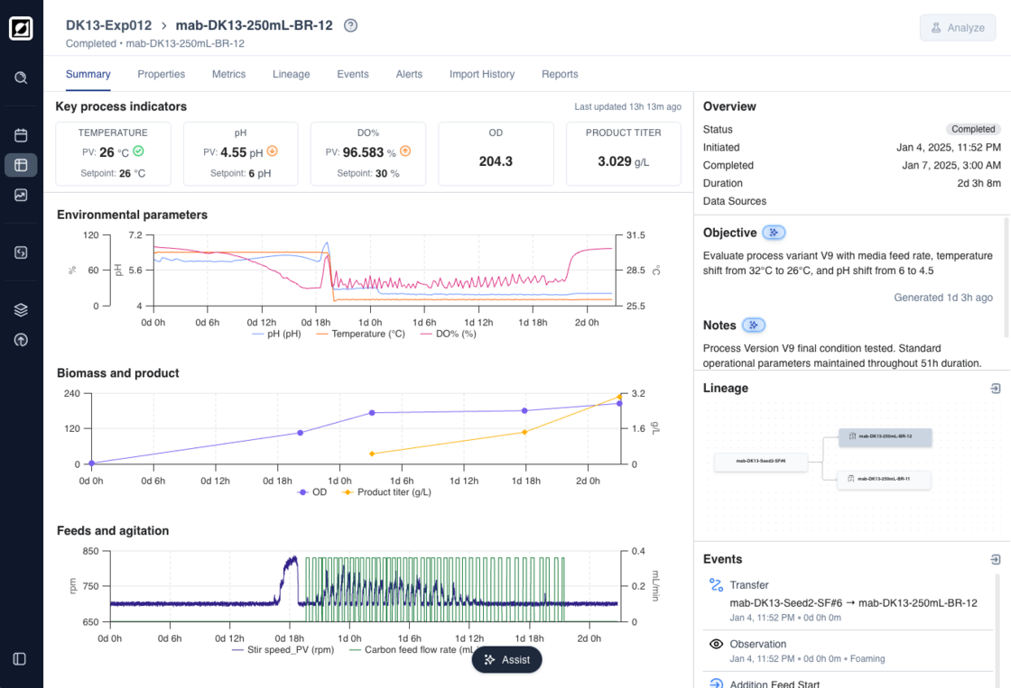
Task: Select the chart trend icon in the sidebar
Action: [21, 195]
